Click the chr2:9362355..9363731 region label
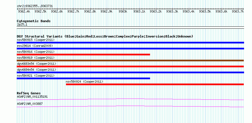Screen dimensions: 252x123 (35, 6)
